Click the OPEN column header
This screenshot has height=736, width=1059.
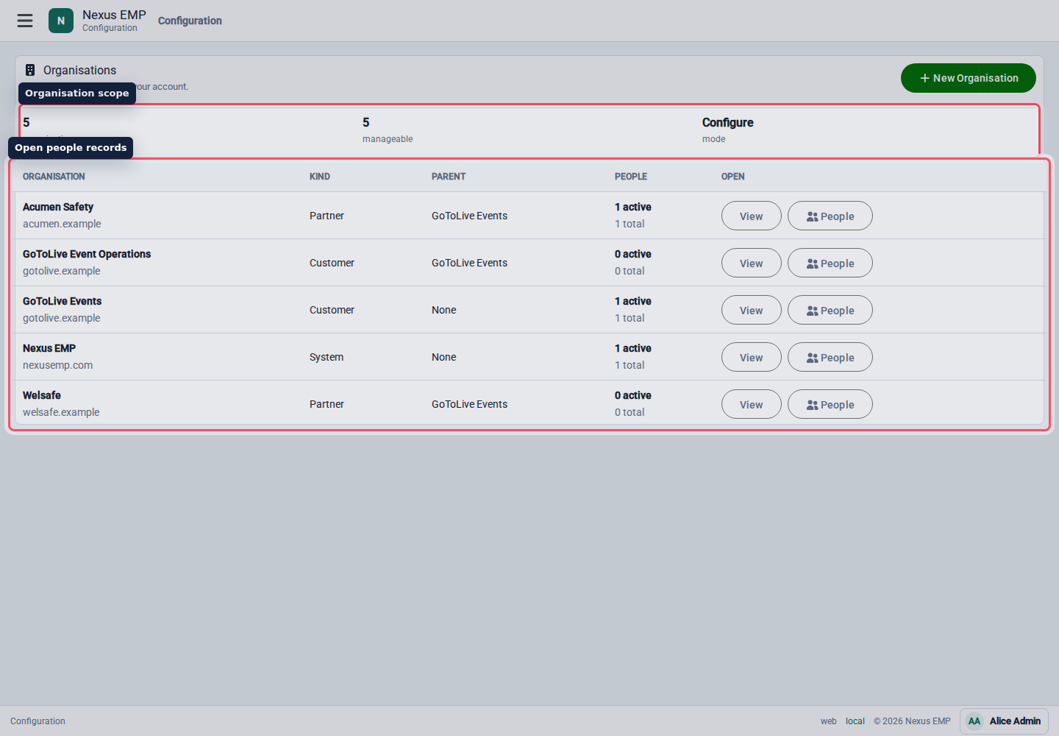[733, 177]
